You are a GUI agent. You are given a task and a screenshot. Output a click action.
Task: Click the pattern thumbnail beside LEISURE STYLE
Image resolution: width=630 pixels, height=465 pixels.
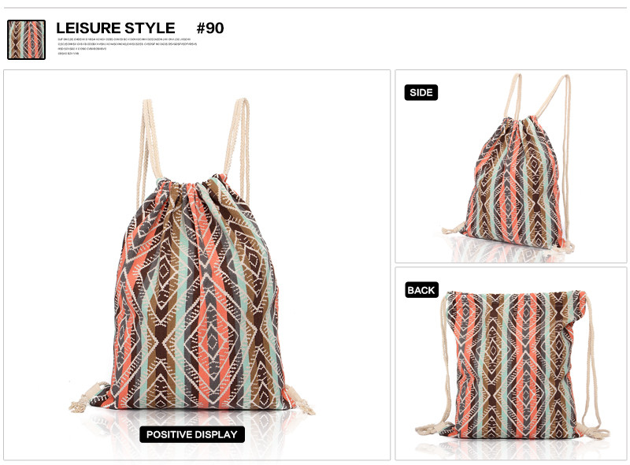pyautogui.click(x=27, y=40)
